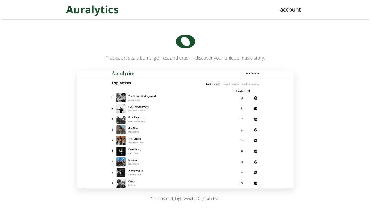The height and width of the screenshot is (209, 371).
Task: Click the chinese rock genre label
Action: click(135, 174)
